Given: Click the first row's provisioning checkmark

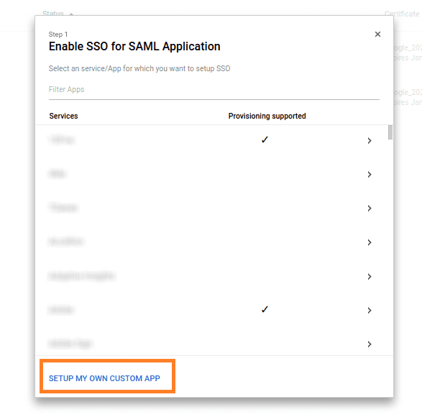Looking at the screenshot, I should tap(265, 140).
